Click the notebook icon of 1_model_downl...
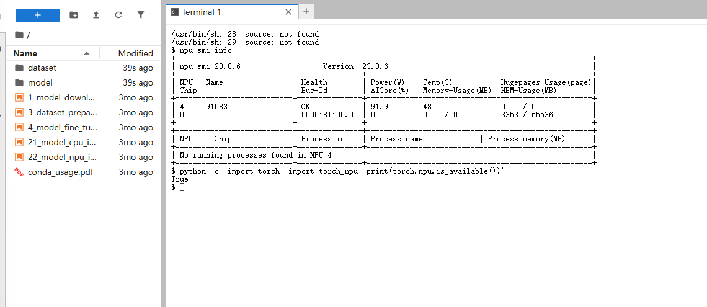707x307 pixels. click(x=19, y=97)
